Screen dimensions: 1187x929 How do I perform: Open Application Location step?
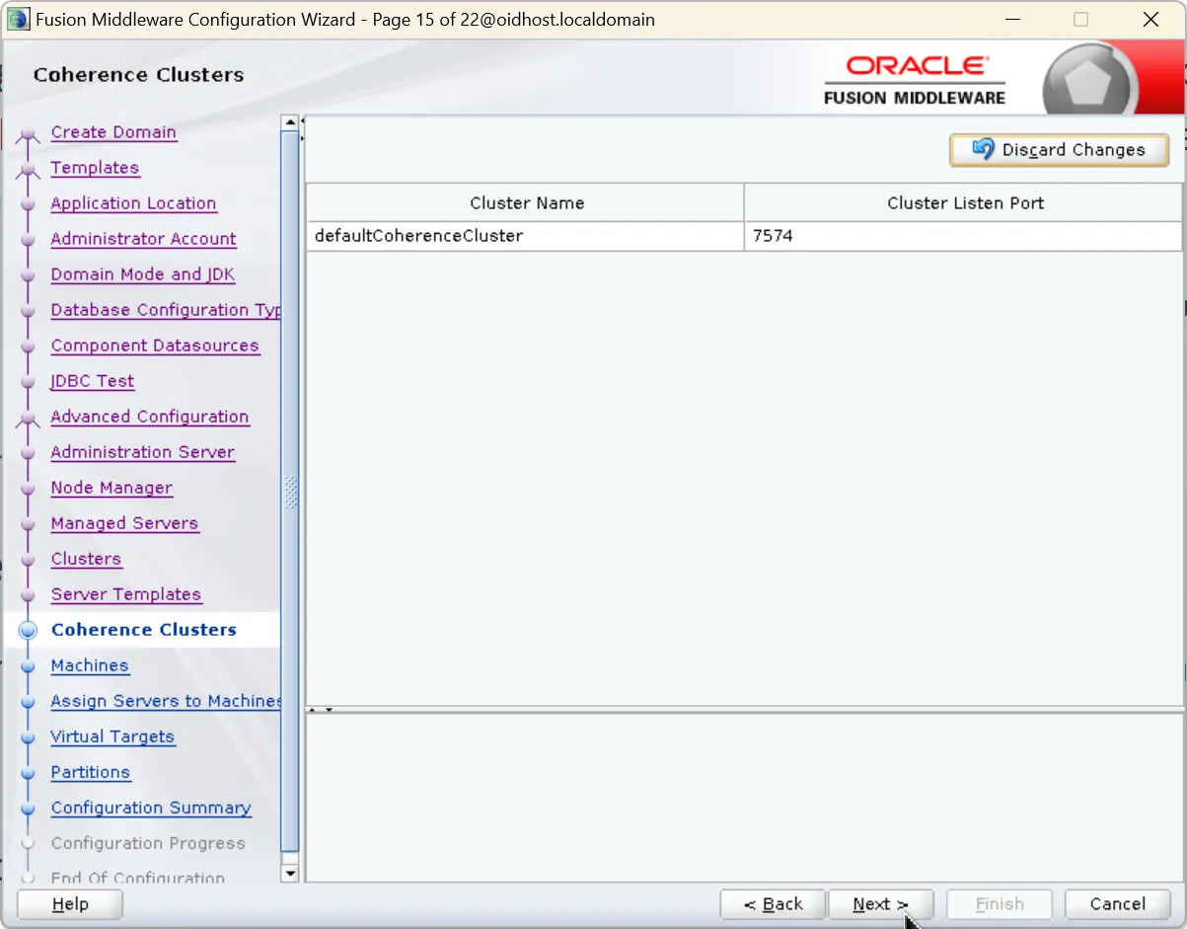pyautogui.click(x=133, y=203)
